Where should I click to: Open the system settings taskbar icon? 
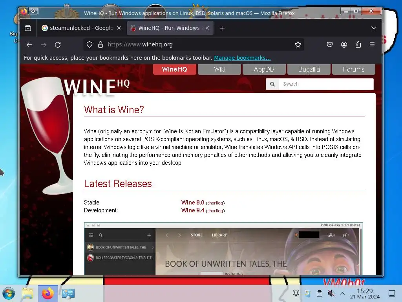coord(68,293)
